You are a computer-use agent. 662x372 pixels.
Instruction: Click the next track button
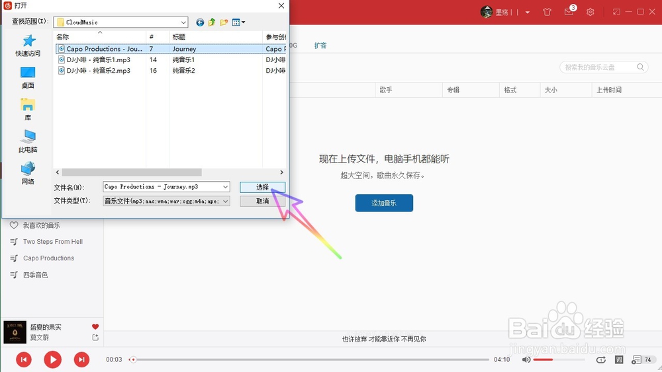(x=81, y=359)
